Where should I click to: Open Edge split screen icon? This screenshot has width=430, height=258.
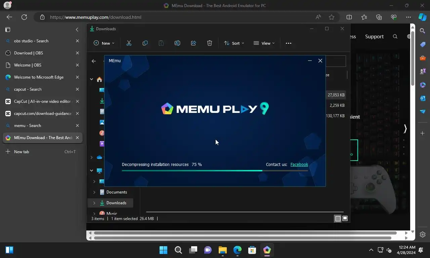click(349, 17)
